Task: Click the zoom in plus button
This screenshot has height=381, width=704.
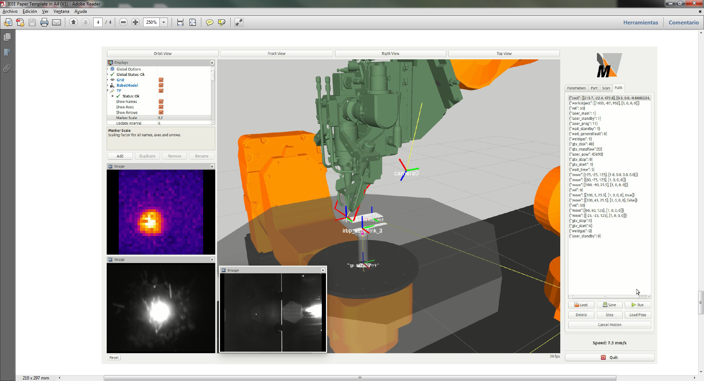Action: pos(135,22)
